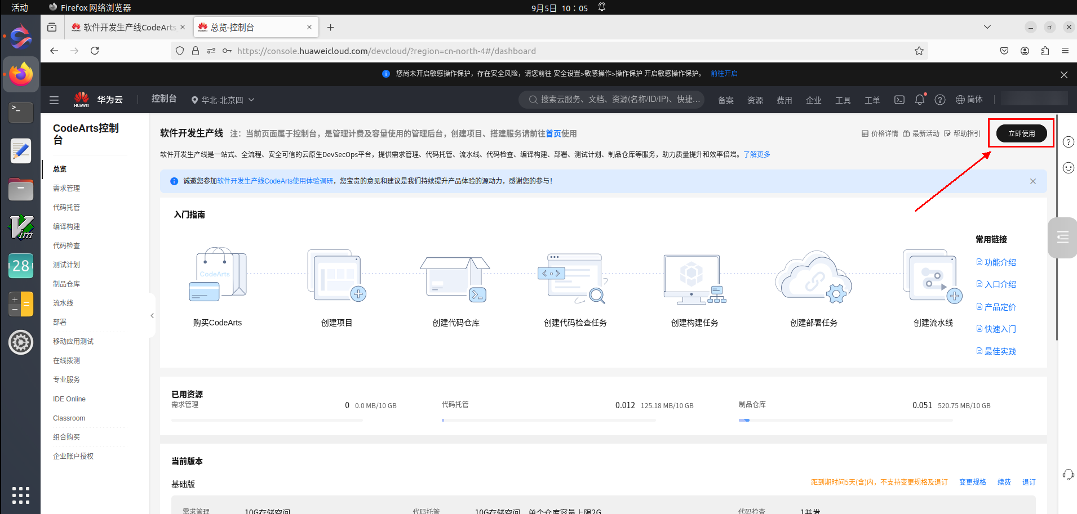
Task: Click the 创建构建任务 guide icon
Action: [x=694, y=279]
